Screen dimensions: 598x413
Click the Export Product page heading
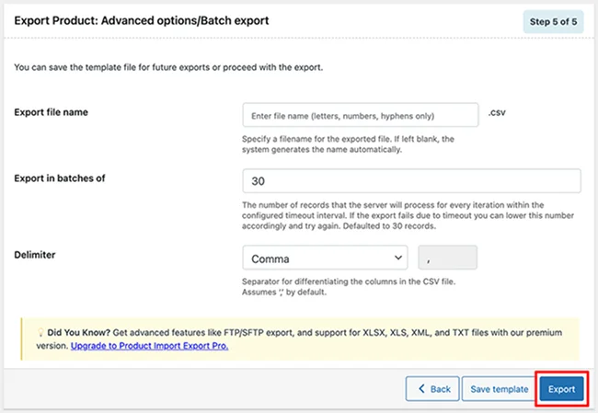point(142,20)
